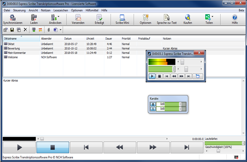Image resolution: width=247 pixels, height=162 pixels.
Task: Click the restore-window icon in mini Scribe window
Action: [198, 76]
